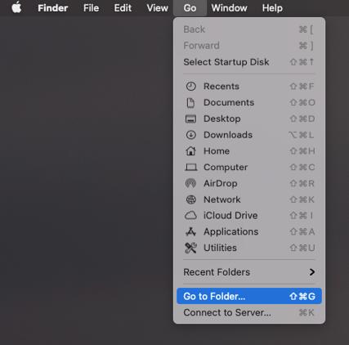This screenshot has height=345, width=349.
Task: Click the iCloud Drive cloud icon
Action: (x=190, y=216)
